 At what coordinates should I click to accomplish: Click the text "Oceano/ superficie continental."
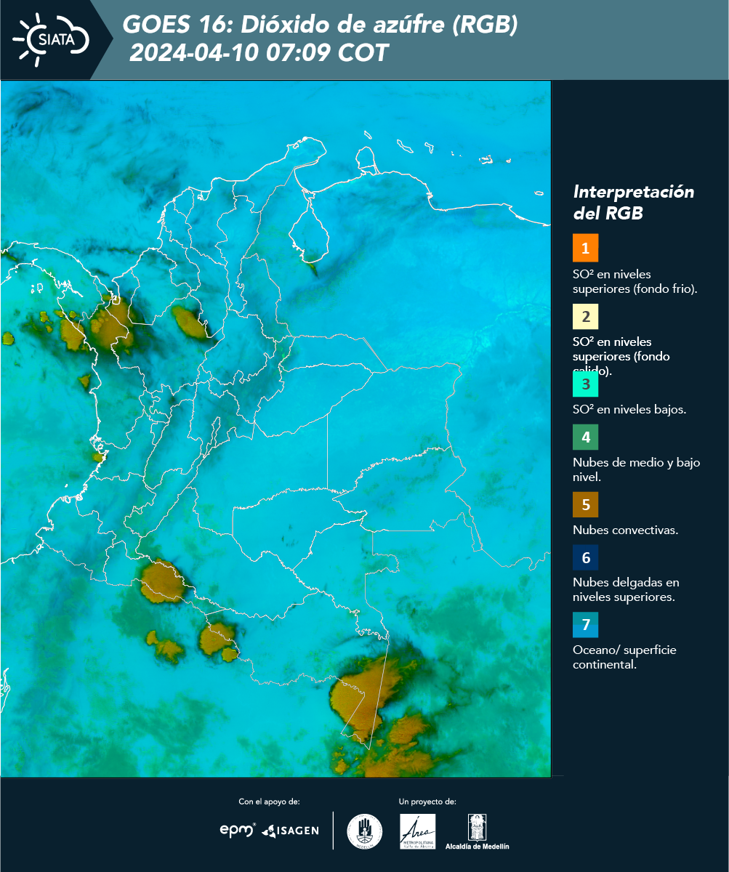[x=624, y=657]
